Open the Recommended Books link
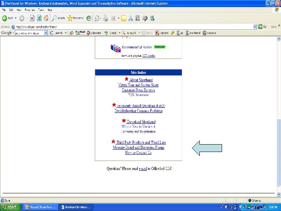The height and width of the screenshot is (211, 281). click(137, 47)
